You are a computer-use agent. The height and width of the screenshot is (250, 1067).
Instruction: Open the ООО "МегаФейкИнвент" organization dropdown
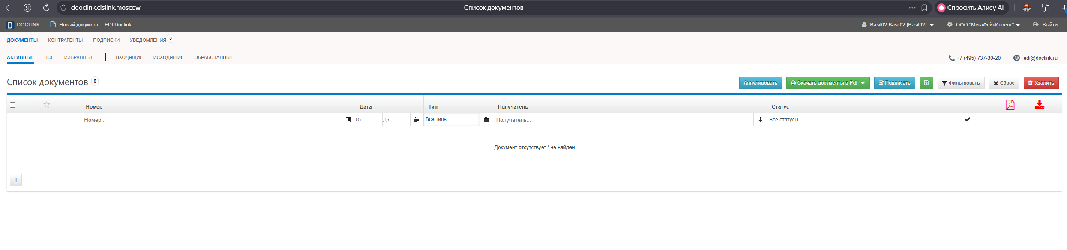(983, 25)
